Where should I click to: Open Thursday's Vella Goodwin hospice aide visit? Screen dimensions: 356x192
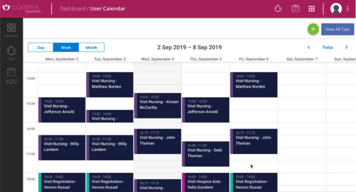point(206,182)
